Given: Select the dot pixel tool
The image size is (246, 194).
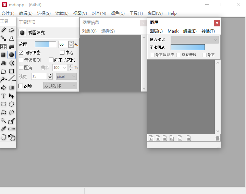Looking at the screenshot, I should tap(3, 38).
